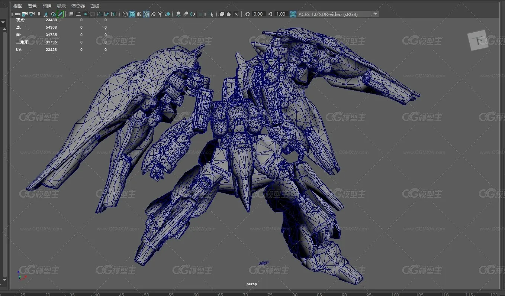The width and height of the screenshot is (505, 296).
Task: Click the X-Ray icon
Action: tap(222, 14)
